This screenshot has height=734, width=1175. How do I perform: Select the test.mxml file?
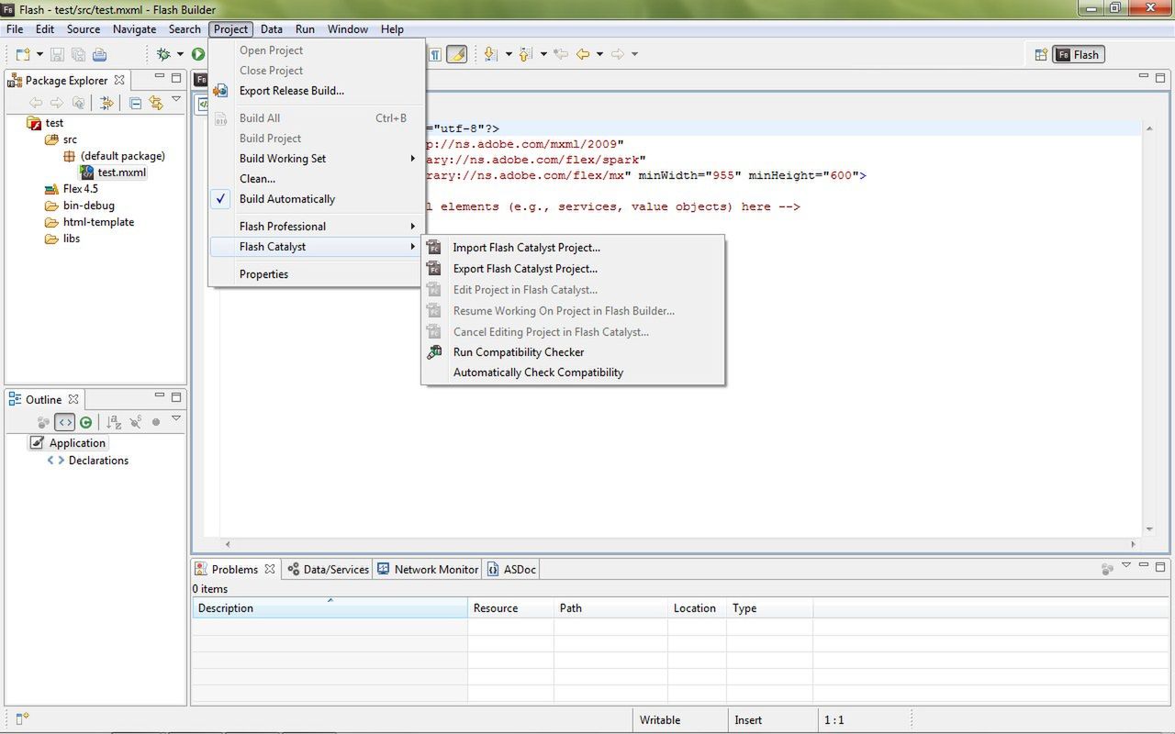[113, 172]
